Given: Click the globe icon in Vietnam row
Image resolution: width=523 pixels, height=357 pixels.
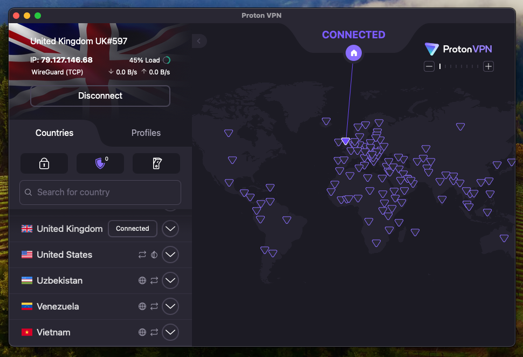Looking at the screenshot, I should click(x=142, y=332).
